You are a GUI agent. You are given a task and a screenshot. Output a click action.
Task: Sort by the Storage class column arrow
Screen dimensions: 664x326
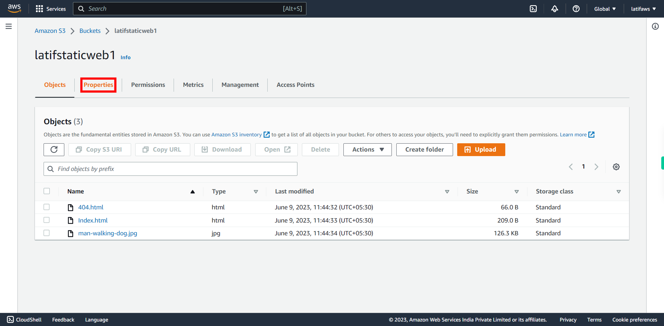point(619,192)
